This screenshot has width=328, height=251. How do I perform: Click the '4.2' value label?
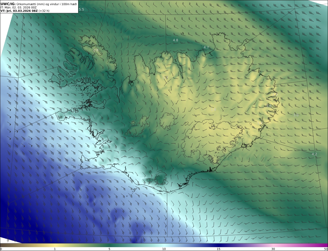click(x=314, y=154)
